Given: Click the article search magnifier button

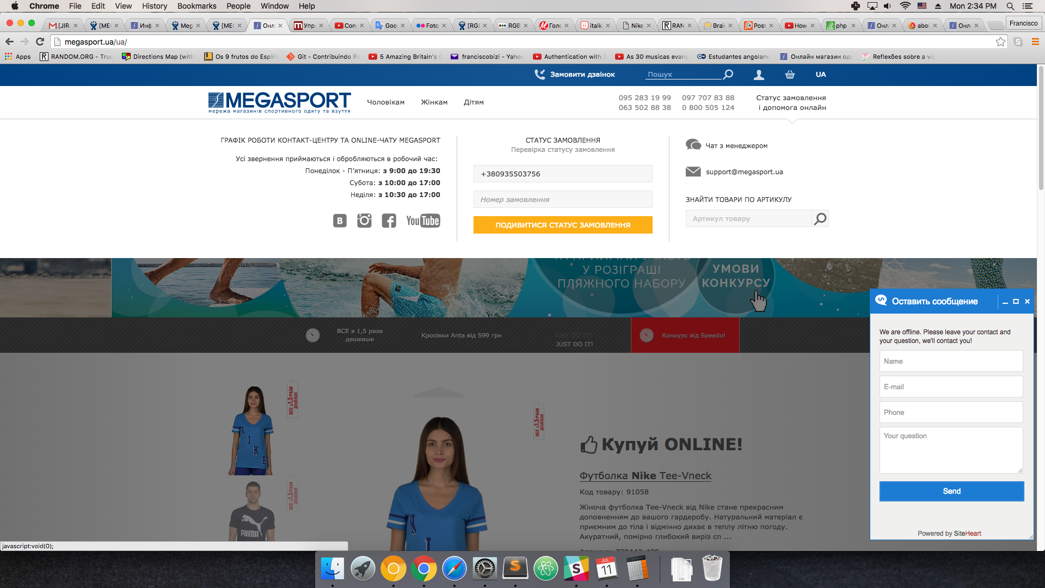Looking at the screenshot, I should pyautogui.click(x=820, y=218).
